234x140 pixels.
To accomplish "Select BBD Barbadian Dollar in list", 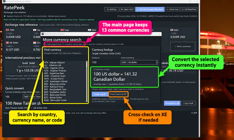I will [55, 92].
